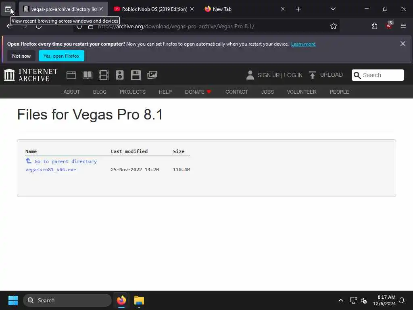Open the muted volume tray icon
413x310 pixels.
[364, 300]
